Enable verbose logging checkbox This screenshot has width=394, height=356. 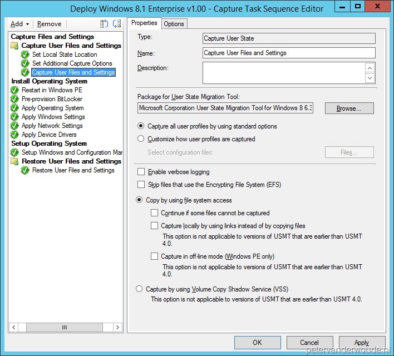(141, 172)
